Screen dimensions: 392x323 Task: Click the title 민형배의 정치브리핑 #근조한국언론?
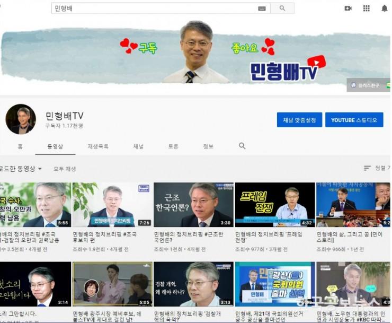click(x=189, y=237)
